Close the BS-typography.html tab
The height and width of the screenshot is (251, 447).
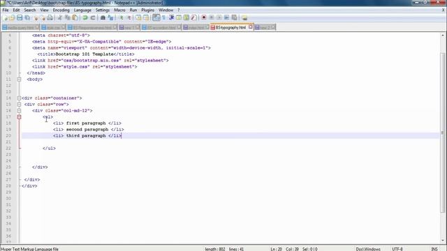pyautogui.click(x=251, y=27)
